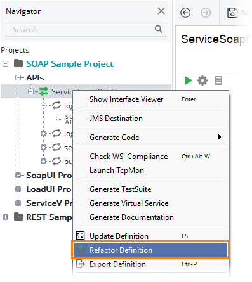252x282 pixels.
Task: Click the Update Definition refresh icon
Action: pyautogui.click(x=81, y=236)
